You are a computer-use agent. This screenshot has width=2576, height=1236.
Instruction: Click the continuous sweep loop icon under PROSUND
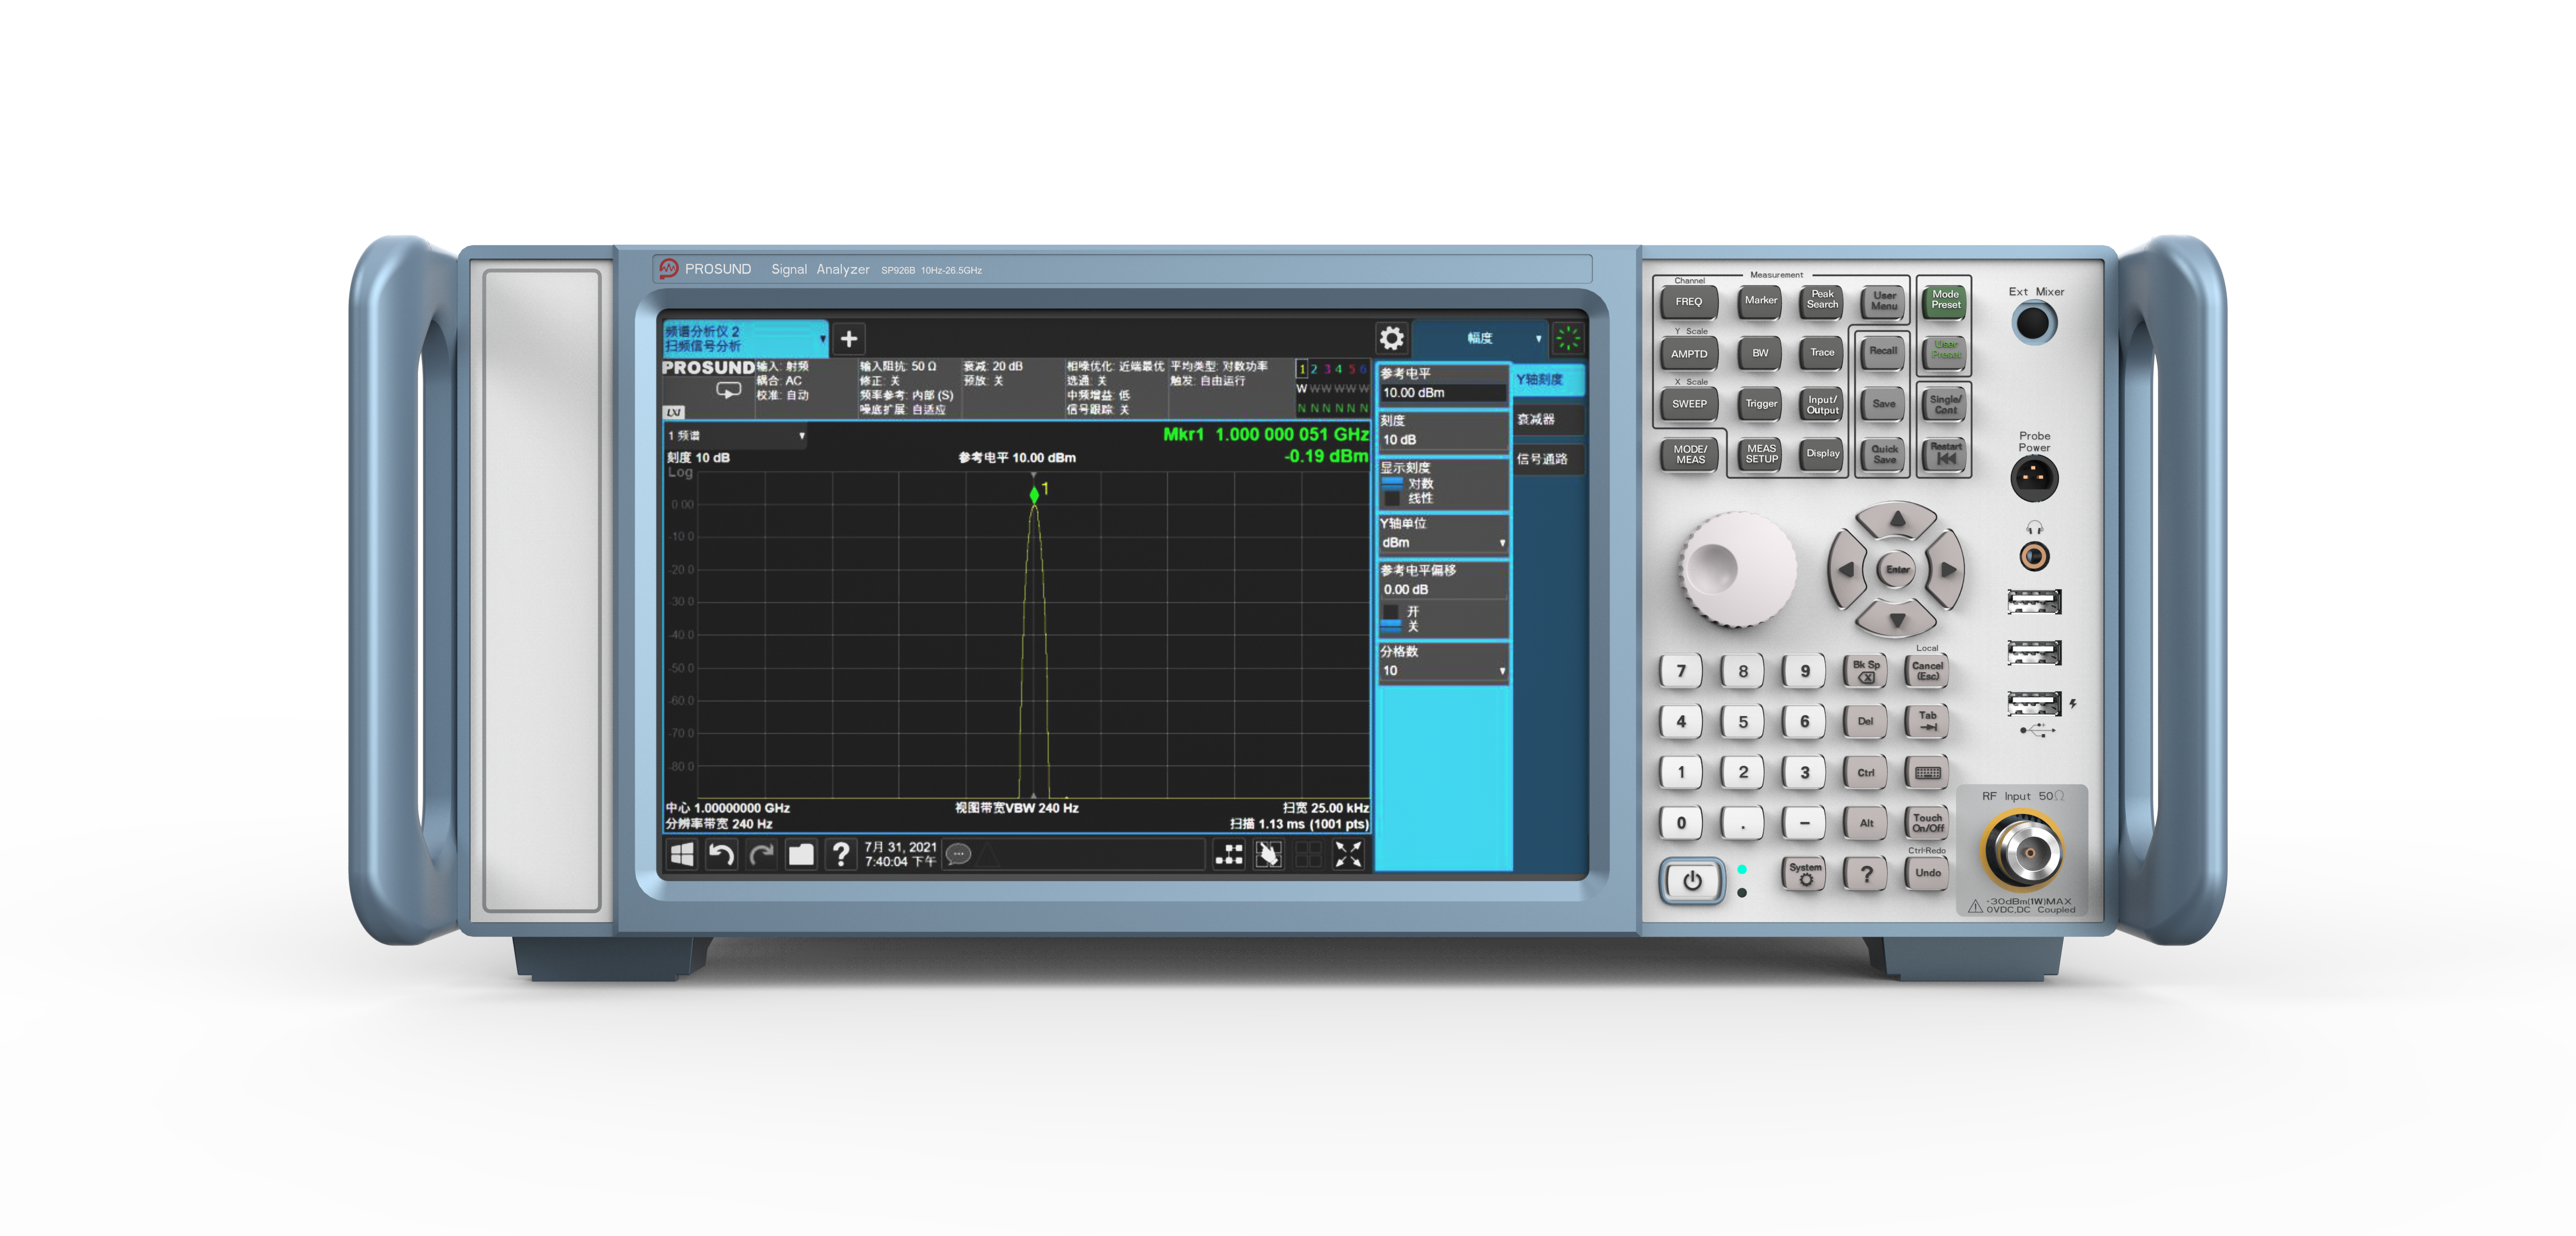point(728,390)
